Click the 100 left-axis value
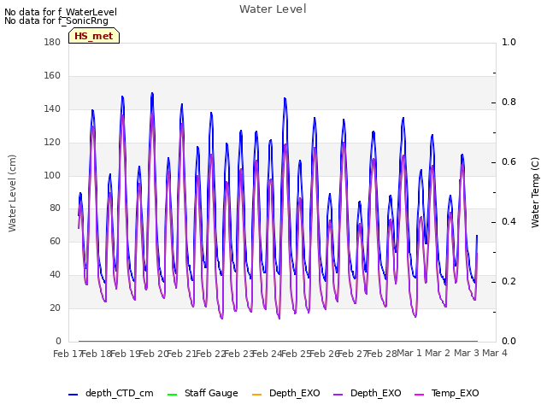 point(52,175)
